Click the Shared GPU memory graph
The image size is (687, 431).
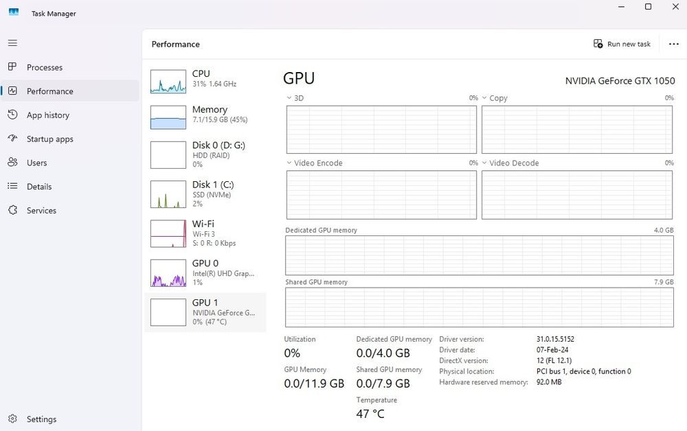click(x=480, y=307)
